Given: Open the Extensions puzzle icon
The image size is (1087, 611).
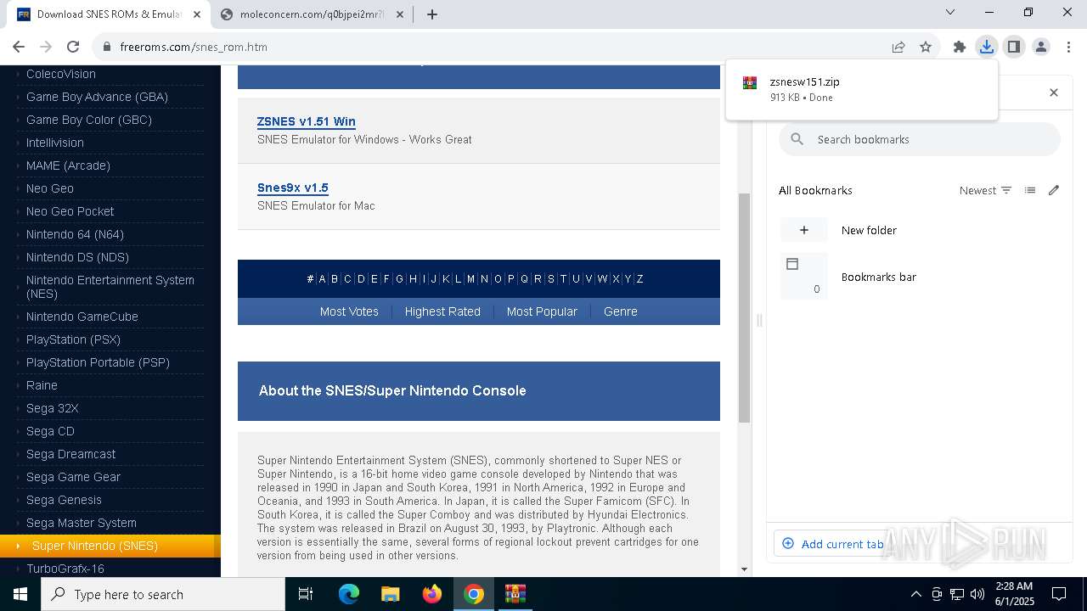Looking at the screenshot, I should [960, 47].
